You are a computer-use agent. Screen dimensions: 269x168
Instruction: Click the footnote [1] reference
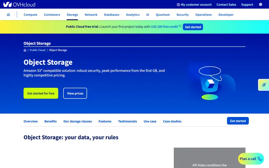tap(180, 26)
